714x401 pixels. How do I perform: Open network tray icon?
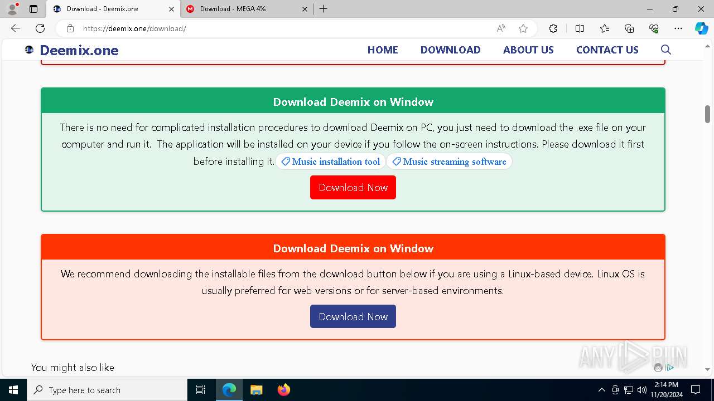coord(629,390)
